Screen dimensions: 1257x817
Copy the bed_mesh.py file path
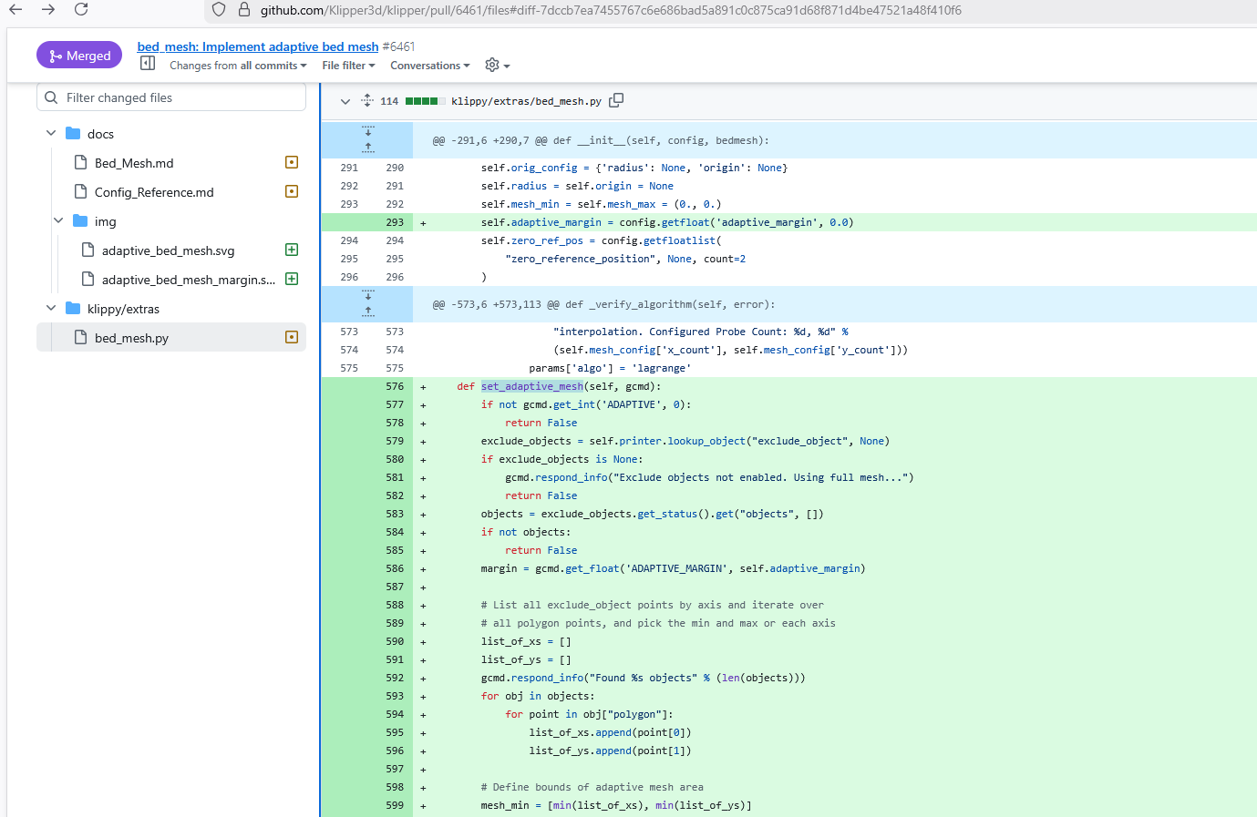616,100
